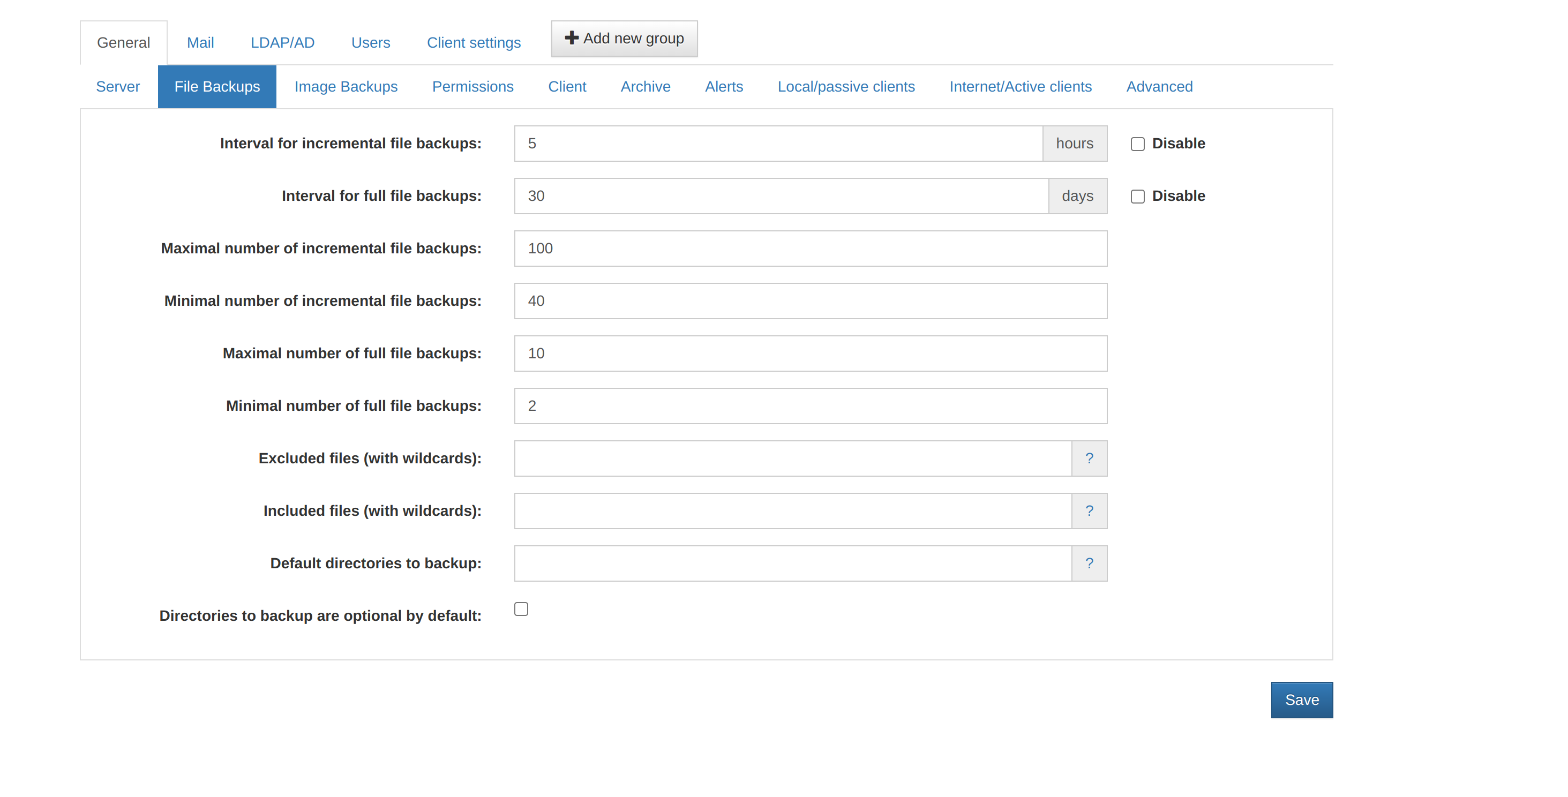Open the Advanced settings tab
The image size is (1568, 797).
pyautogui.click(x=1159, y=86)
